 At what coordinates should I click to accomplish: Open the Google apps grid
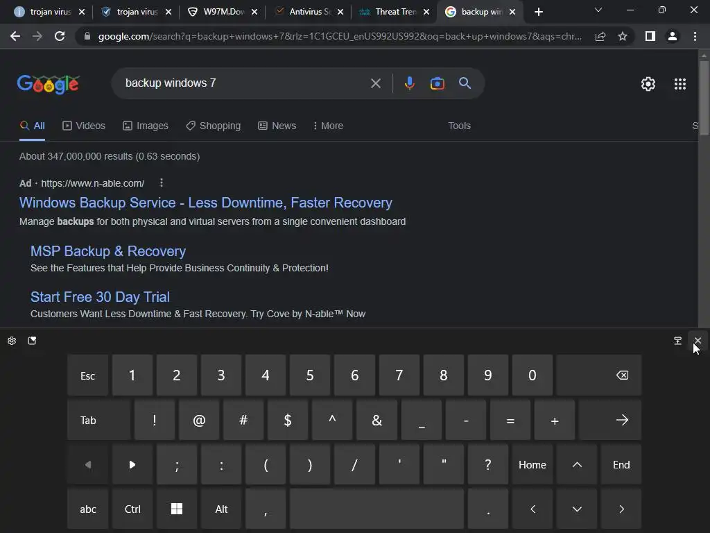coord(680,84)
